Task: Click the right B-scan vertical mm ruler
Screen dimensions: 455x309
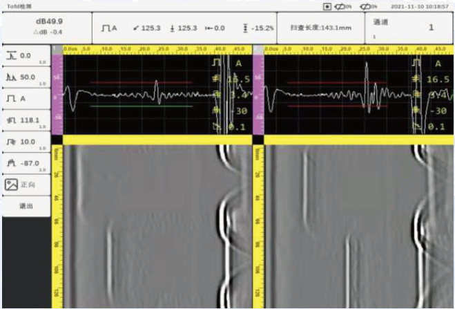Action: (258, 227)
